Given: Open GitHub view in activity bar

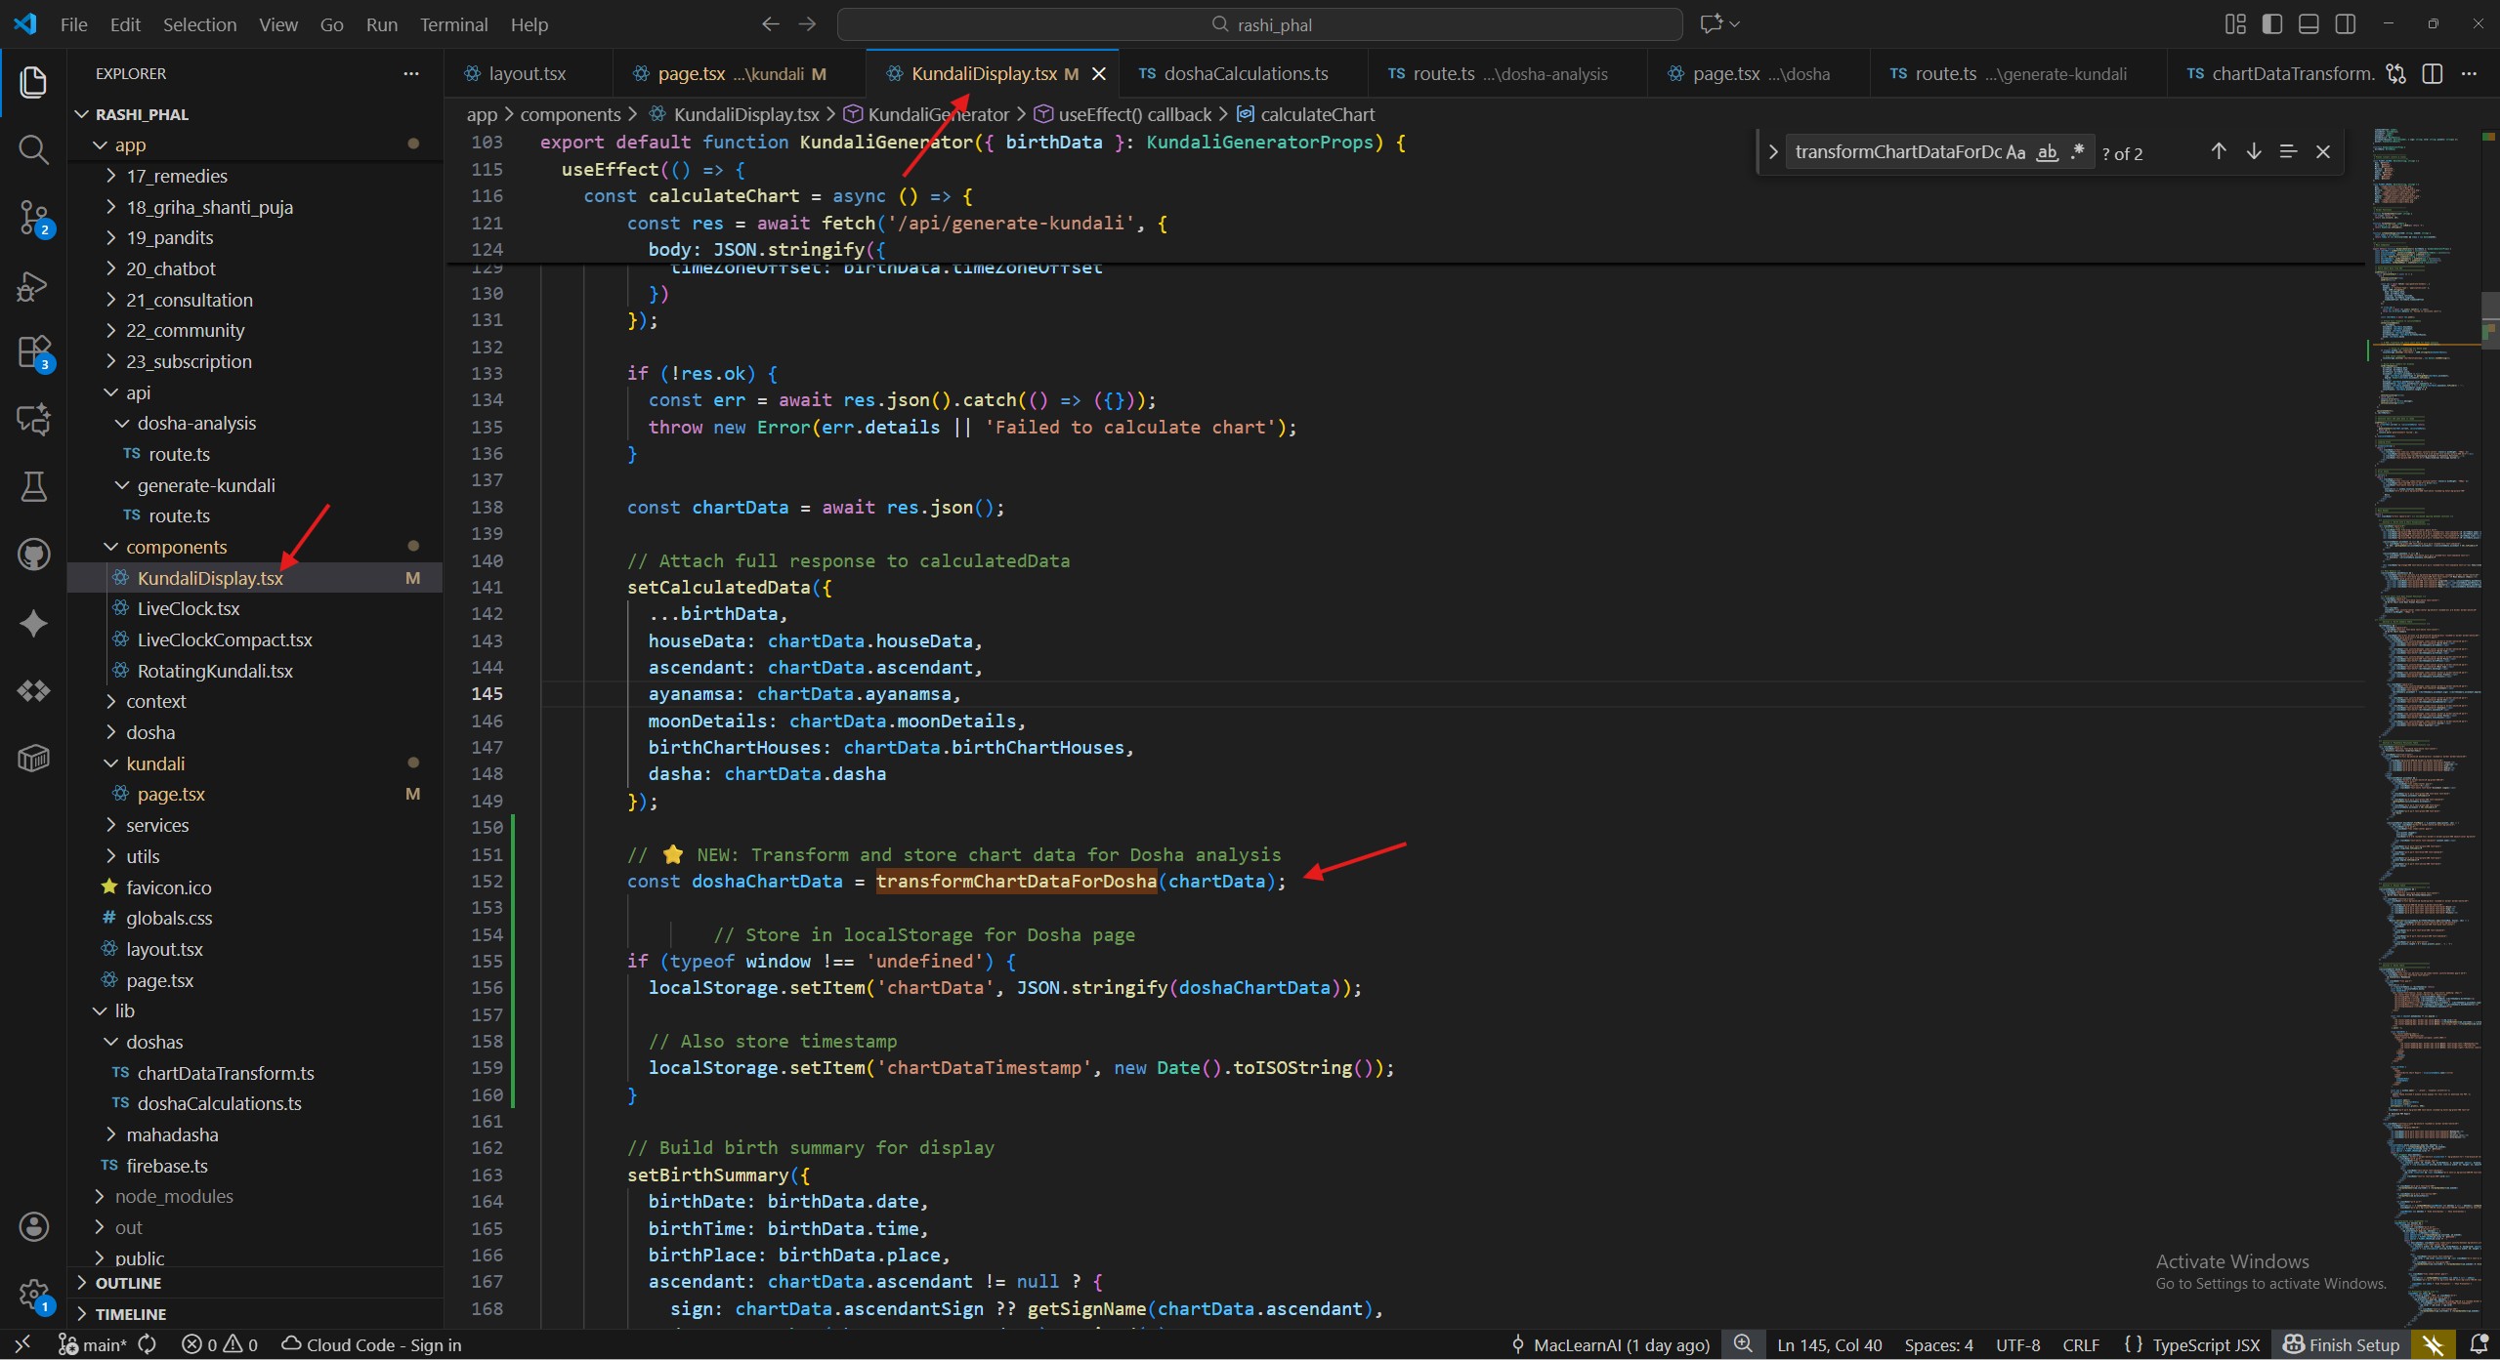Looking at the screenshot, I should pyautogui.click(x=33, y=555).
